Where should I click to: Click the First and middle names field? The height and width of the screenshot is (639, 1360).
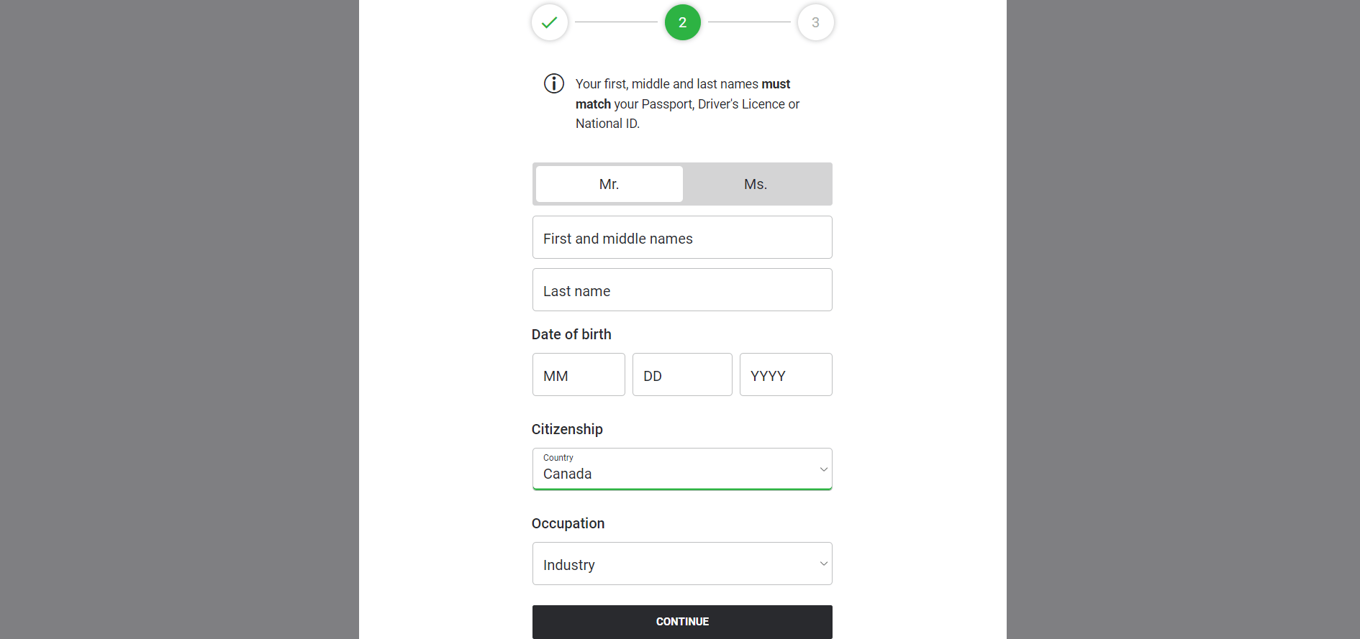tap(681, 237)
